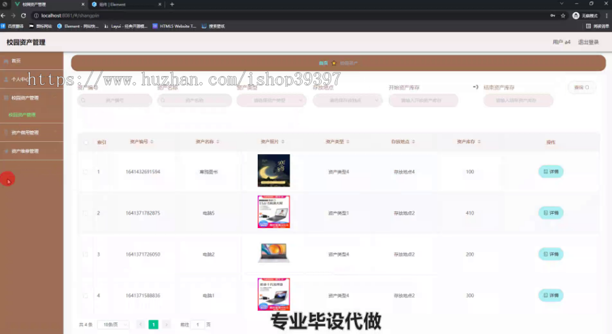Open the 搜索壁纸 bookmark
The height and width of the screenshot is (334, 612).
tap(213, 26)
